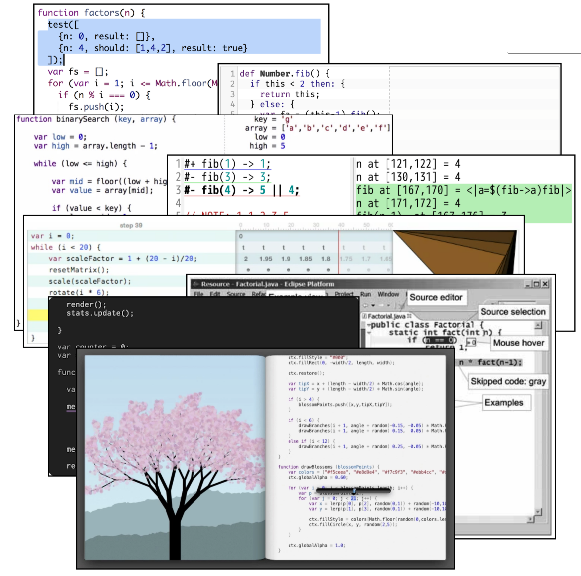Click the scaleFactor value 1.85 in timeline
This screenshot has height=576, width=581.
(305, 259)
